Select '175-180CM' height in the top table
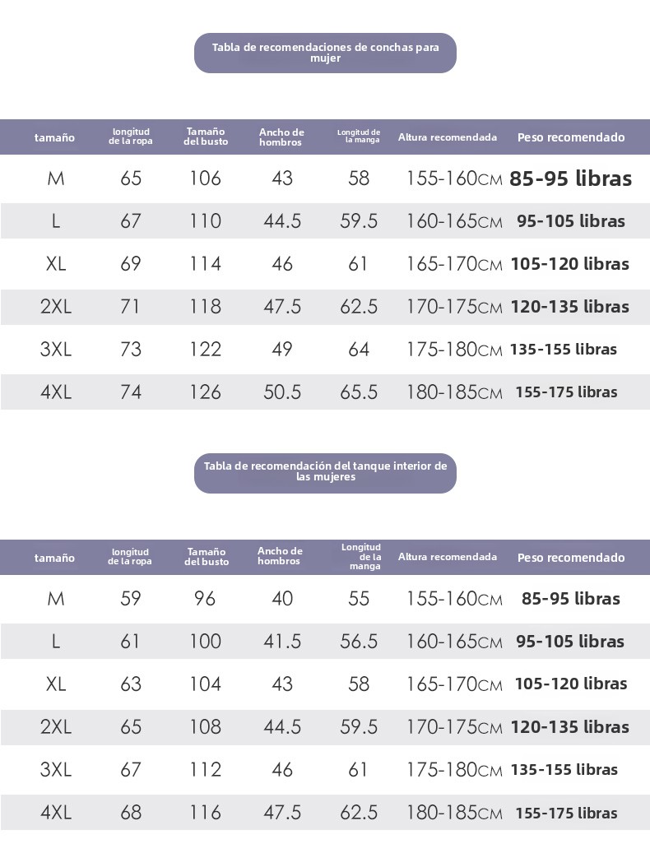This screenshot has height=867, width=650. tap(454, 350)
